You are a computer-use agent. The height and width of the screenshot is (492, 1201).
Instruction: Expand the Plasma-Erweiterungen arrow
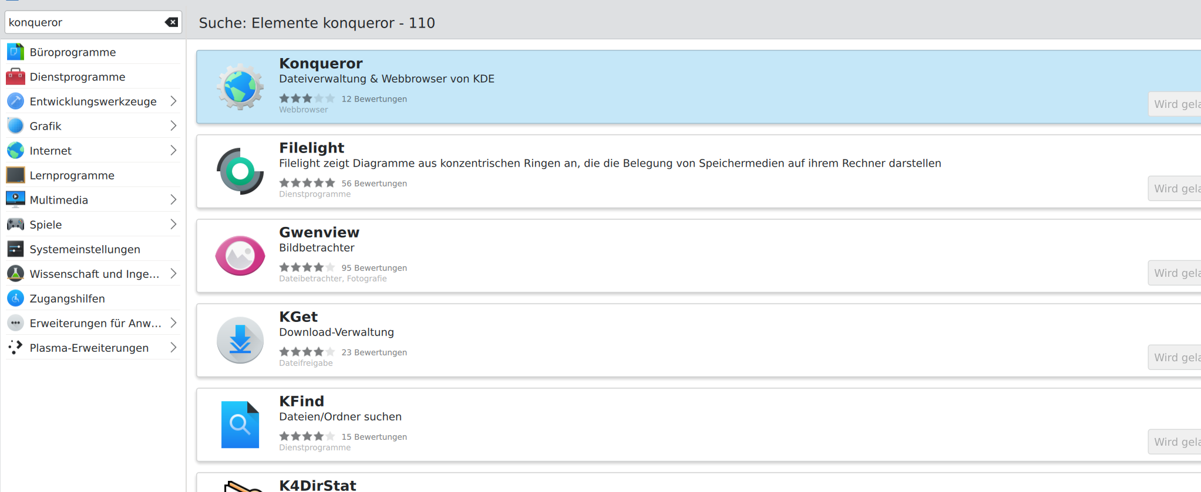(173, 348)
